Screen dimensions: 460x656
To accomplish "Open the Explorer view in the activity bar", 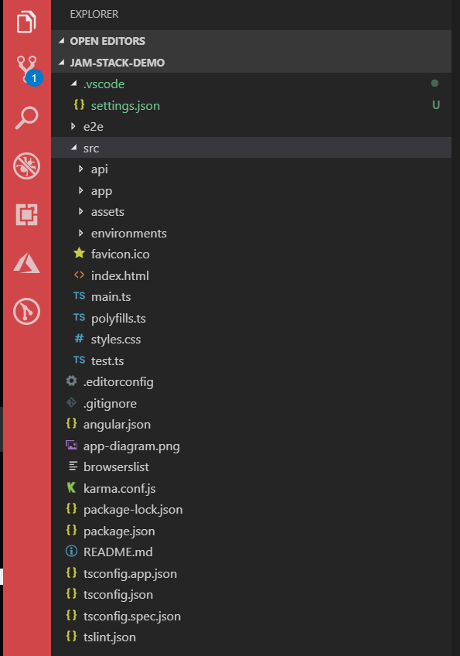I will click(x=25, y=22).
